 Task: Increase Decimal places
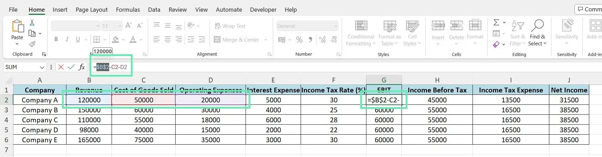point(322,40)
